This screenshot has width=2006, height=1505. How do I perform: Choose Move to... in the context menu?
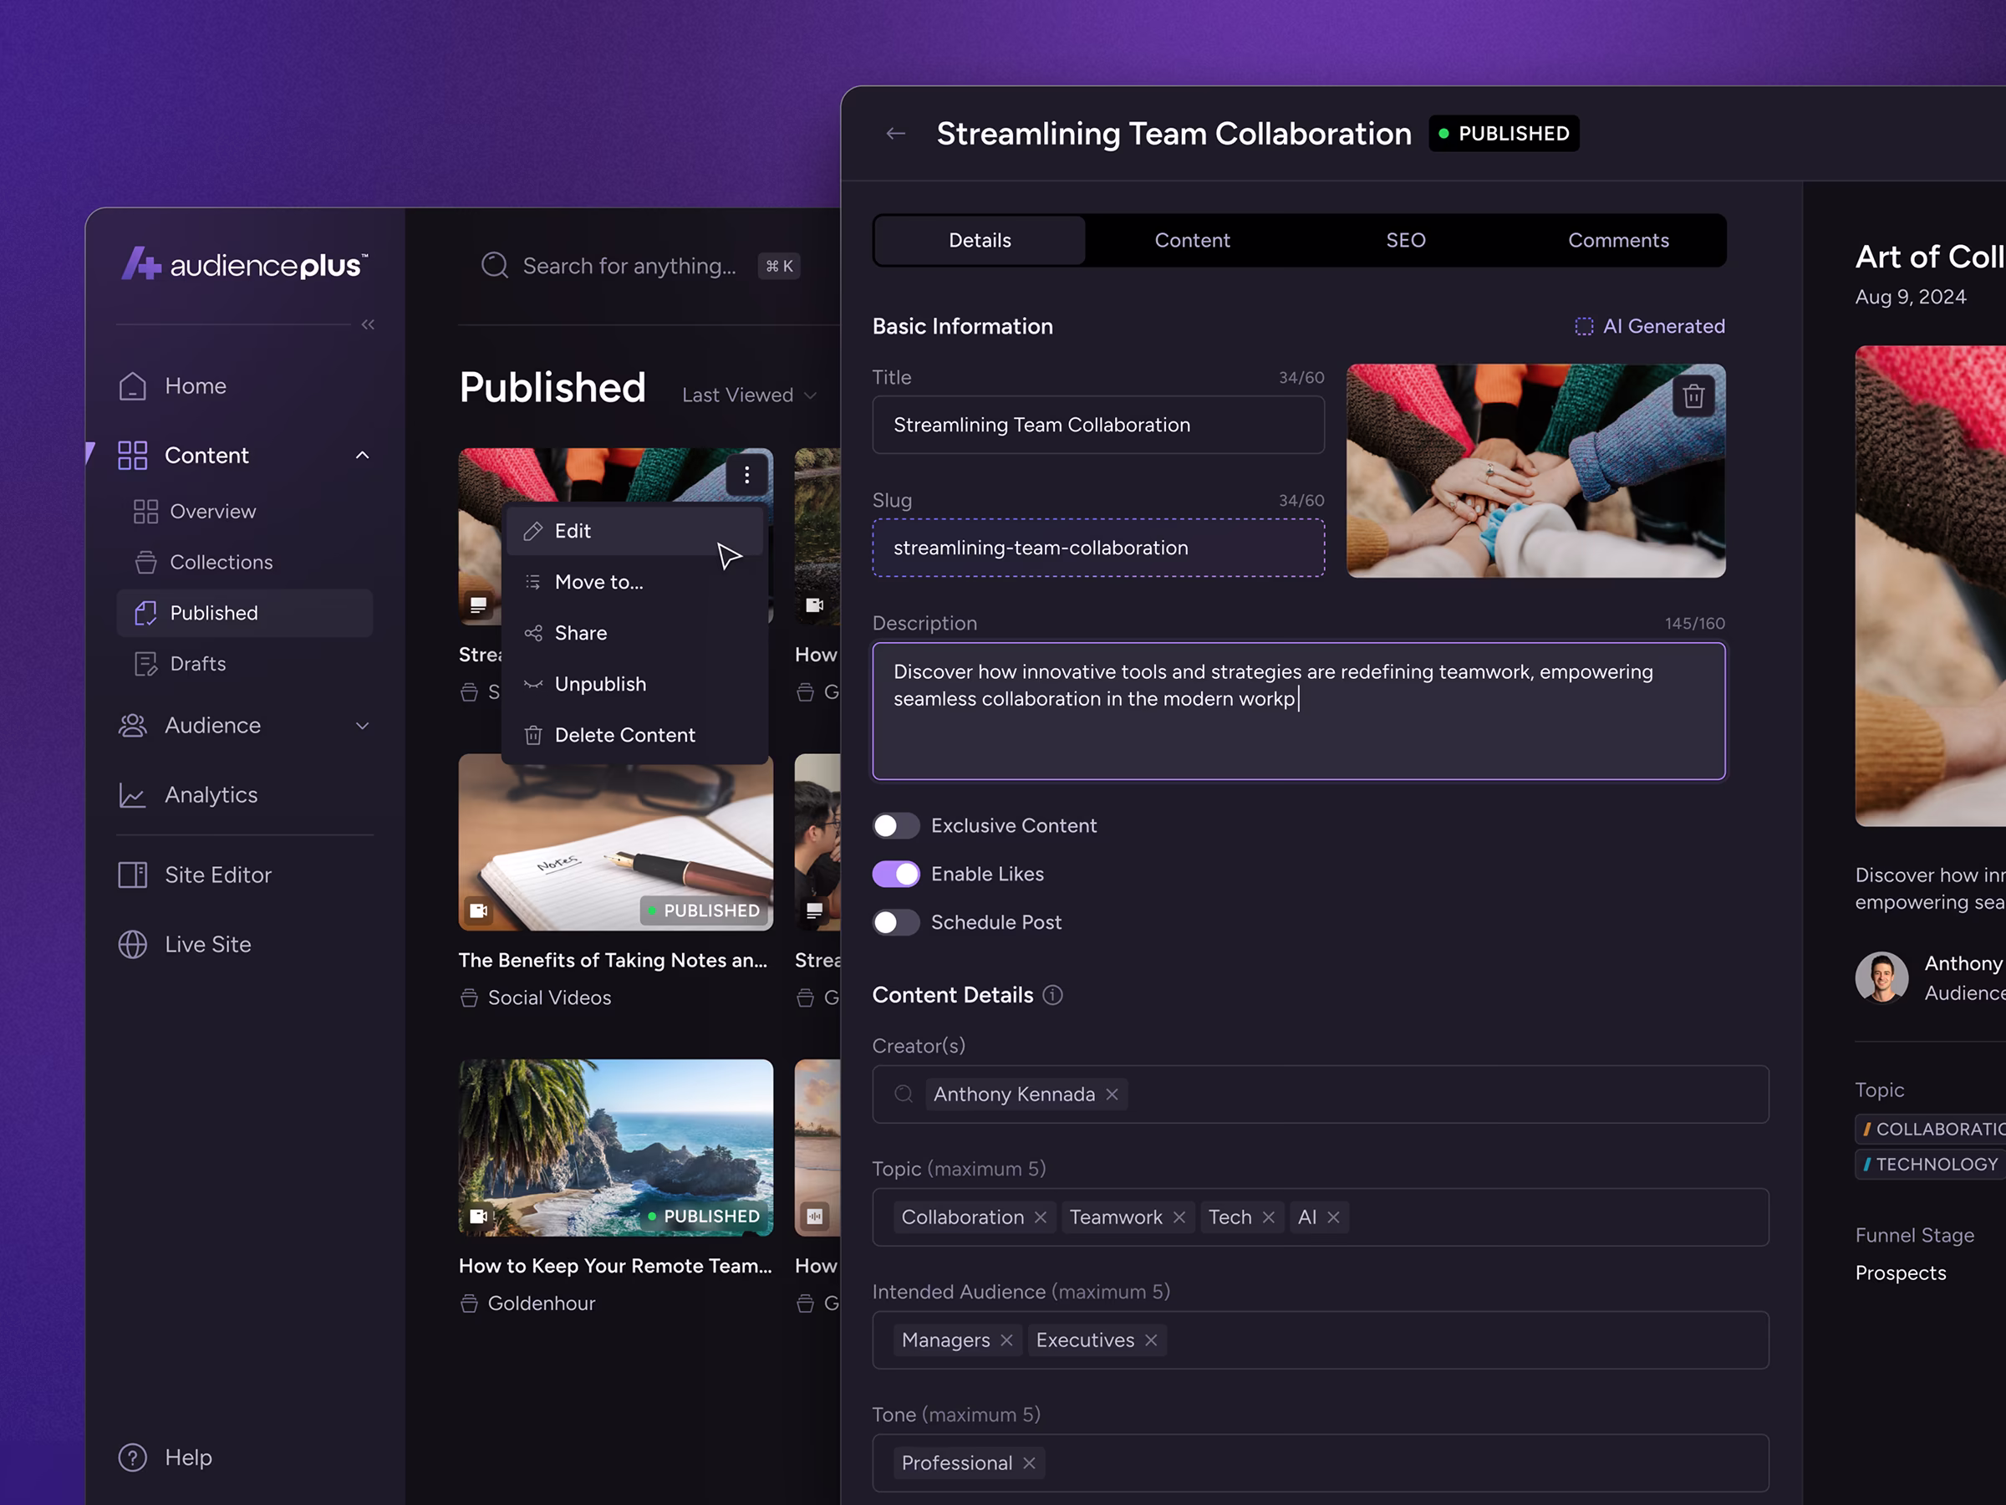tap(634, 583)
